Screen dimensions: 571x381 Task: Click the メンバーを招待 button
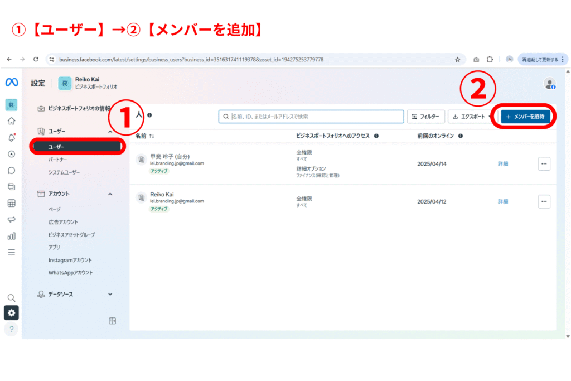[525, 117]
